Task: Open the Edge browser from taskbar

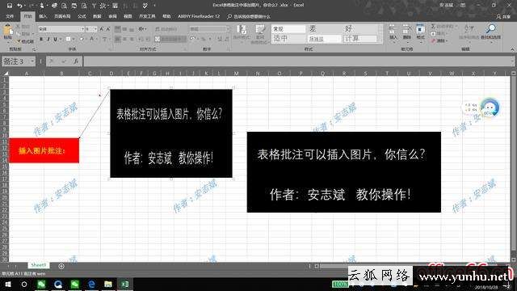Action: pyautogui.click(x=91, y=284)
